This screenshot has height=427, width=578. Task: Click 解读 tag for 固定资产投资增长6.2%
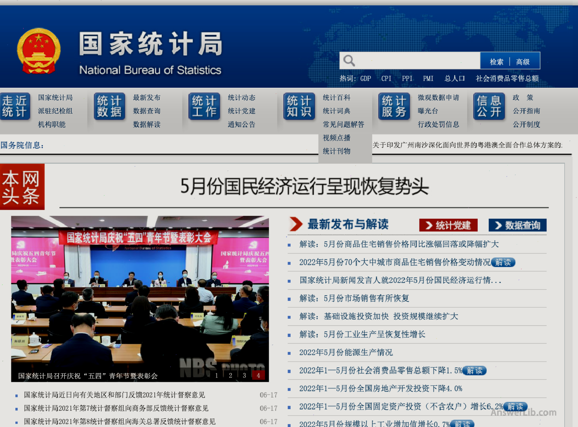click(515, 406)
